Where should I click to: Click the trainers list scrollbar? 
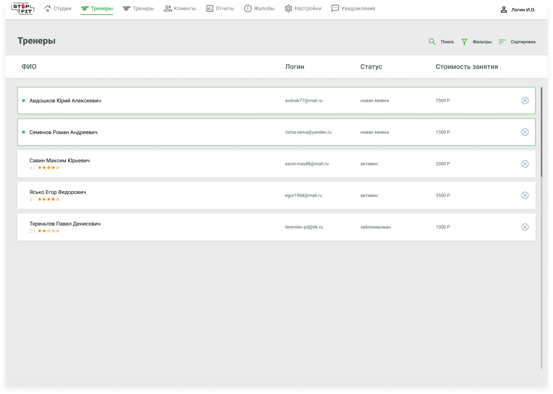click(541, 132)
